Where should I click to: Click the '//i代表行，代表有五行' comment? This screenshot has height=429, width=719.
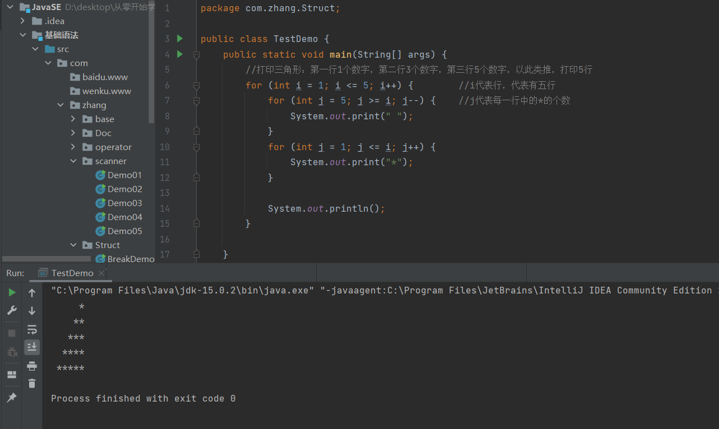[507, 85]
